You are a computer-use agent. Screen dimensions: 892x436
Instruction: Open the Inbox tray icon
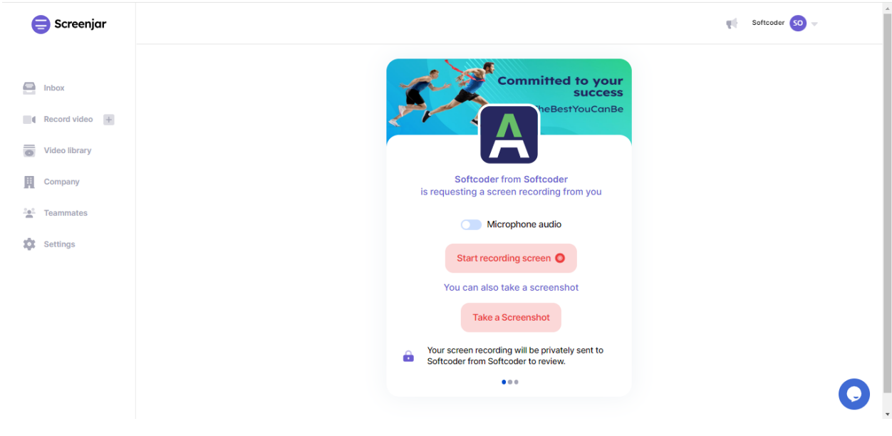pyautogui.click(x=29, y=88)
